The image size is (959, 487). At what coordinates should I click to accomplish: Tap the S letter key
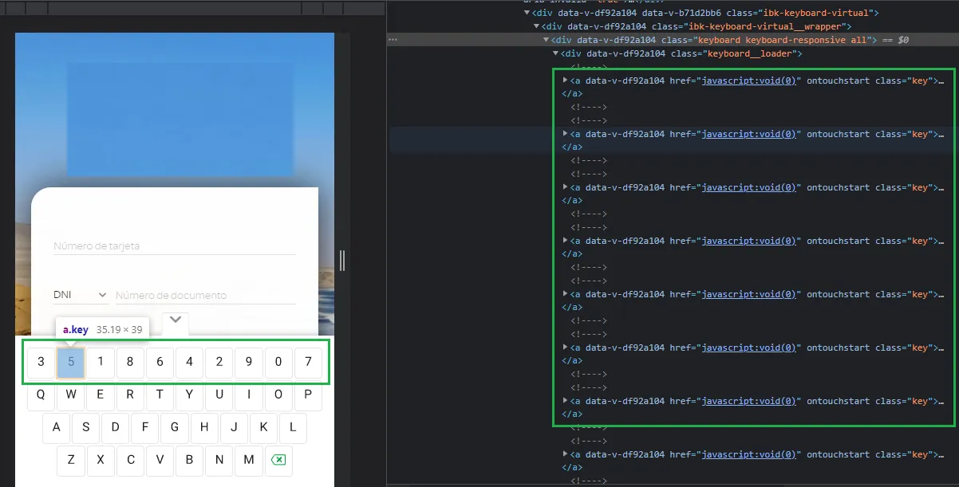coord(85,427)
